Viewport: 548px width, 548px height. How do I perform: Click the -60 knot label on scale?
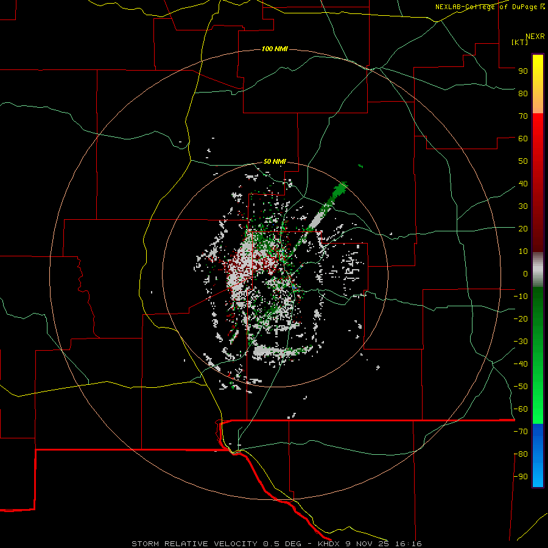click(521, 409)
